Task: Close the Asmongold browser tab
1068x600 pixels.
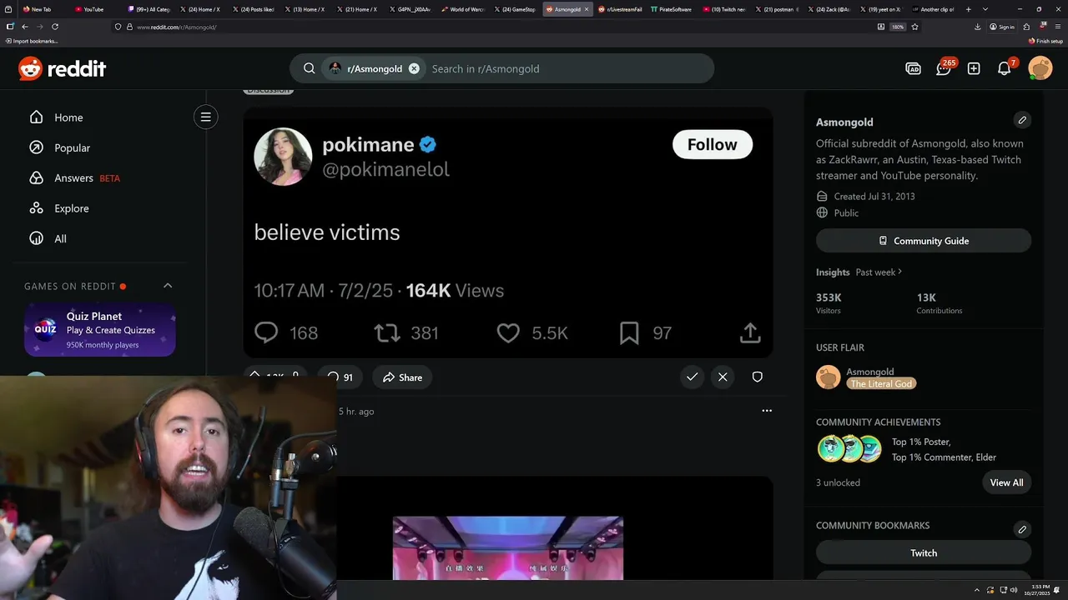Action: (587, 9)
